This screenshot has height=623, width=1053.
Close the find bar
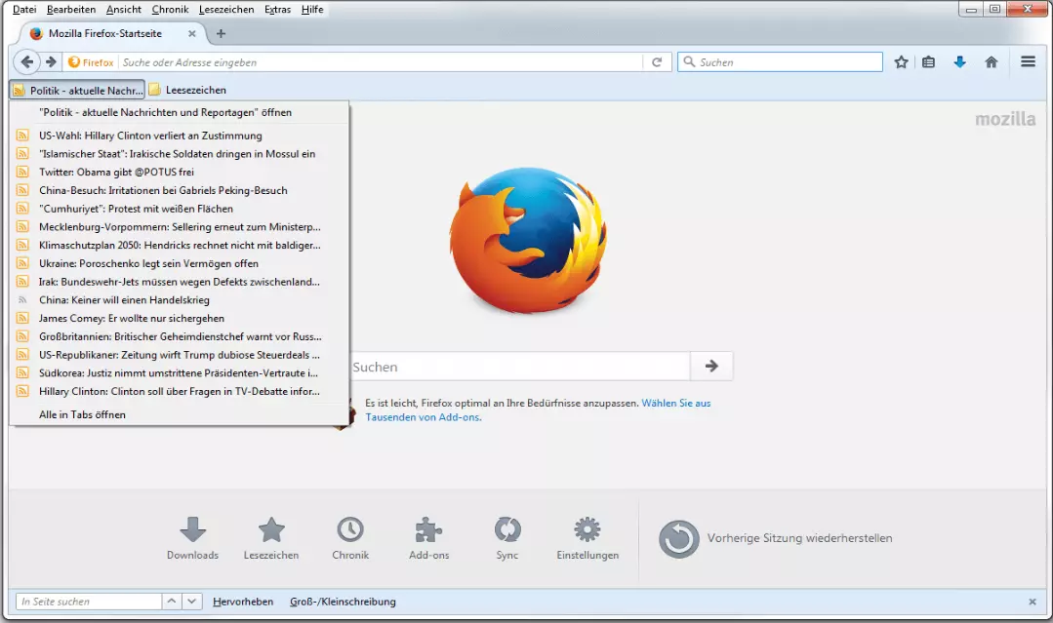1033,602
